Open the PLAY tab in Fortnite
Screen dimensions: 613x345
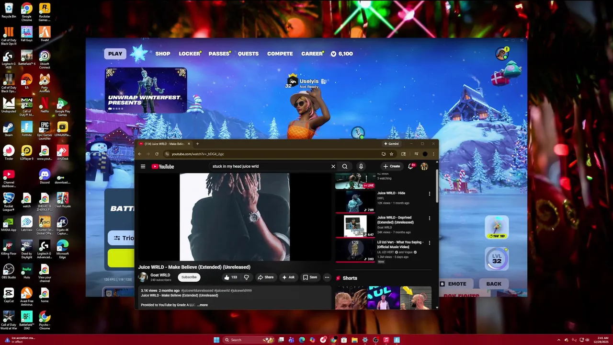click(115, 54)
